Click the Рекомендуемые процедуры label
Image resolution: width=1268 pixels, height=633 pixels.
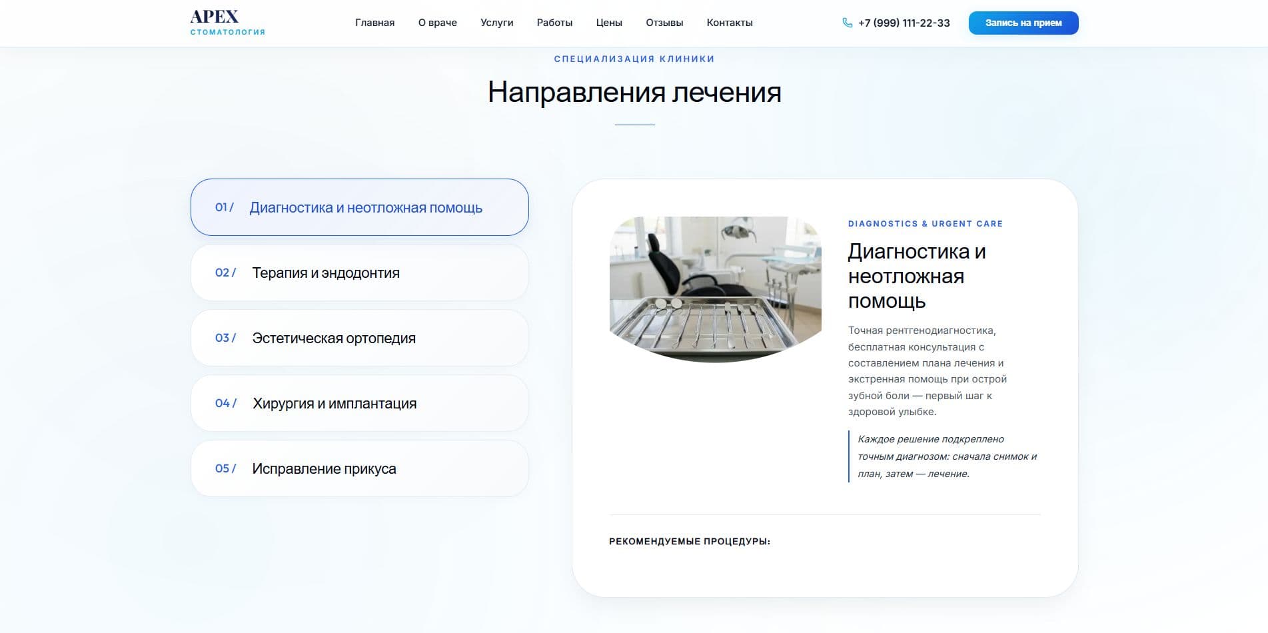pos(689,542)
